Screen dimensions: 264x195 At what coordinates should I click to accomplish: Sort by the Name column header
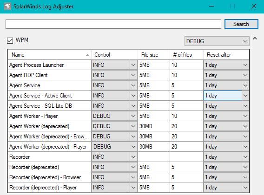pos(49,55)
